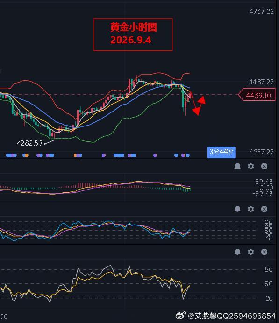Click the 4237.22 price axis label
The image size is (279, 323).
(261, 152)
